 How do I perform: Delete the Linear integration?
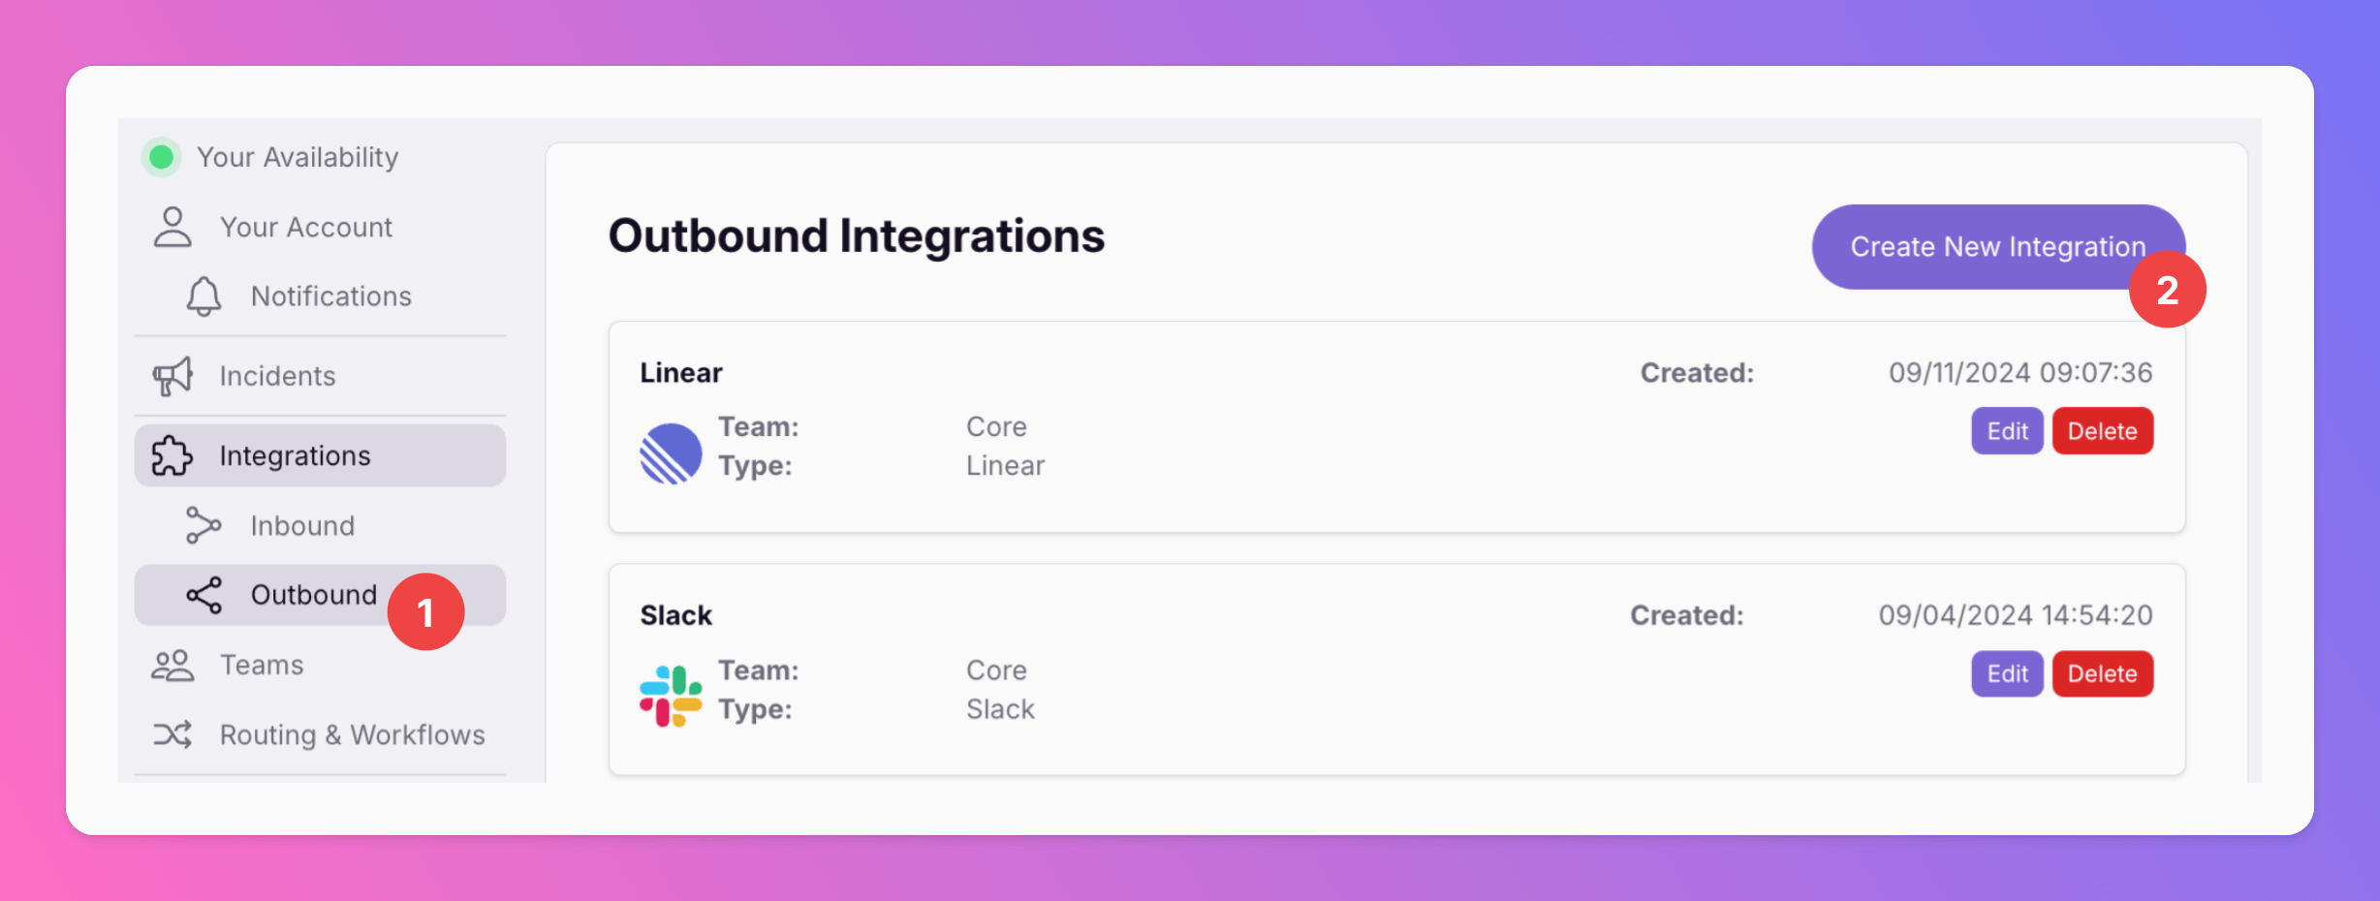pos(2102,431)
